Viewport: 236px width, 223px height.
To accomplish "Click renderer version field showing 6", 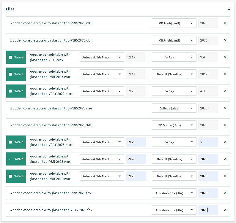I will tap(208, 142).
